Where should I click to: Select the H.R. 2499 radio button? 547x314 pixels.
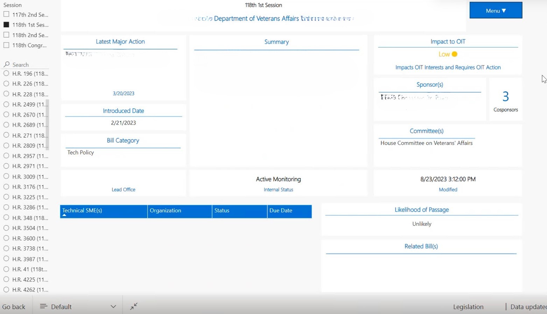coord(6,104)
